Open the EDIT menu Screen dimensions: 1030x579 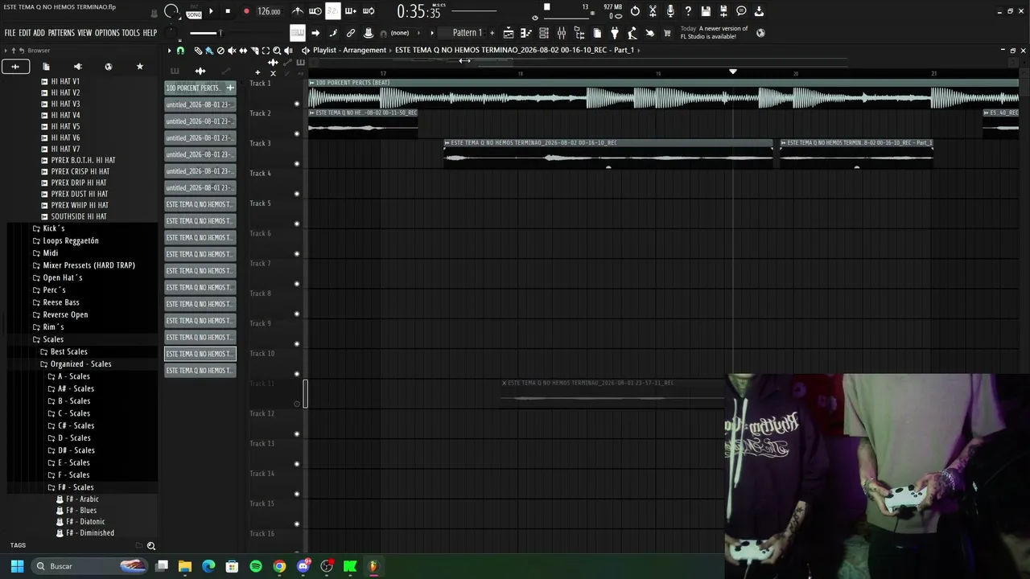25,33
